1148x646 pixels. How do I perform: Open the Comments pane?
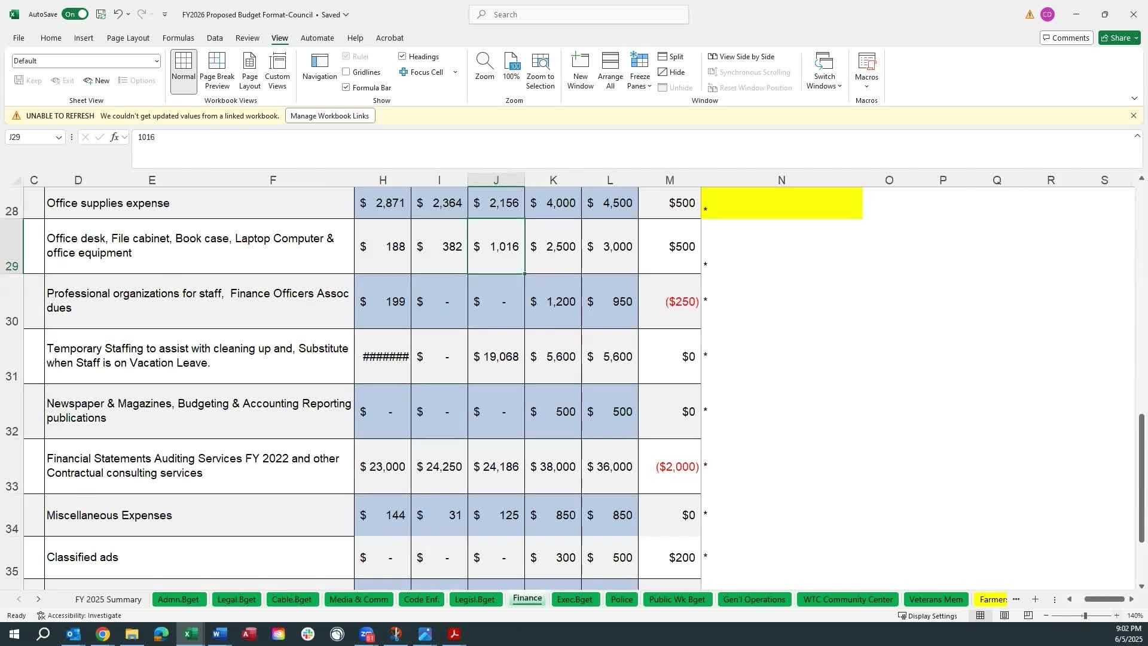coord(1065,38)
